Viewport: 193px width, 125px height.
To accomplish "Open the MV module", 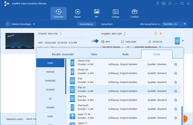I will 96,13.
